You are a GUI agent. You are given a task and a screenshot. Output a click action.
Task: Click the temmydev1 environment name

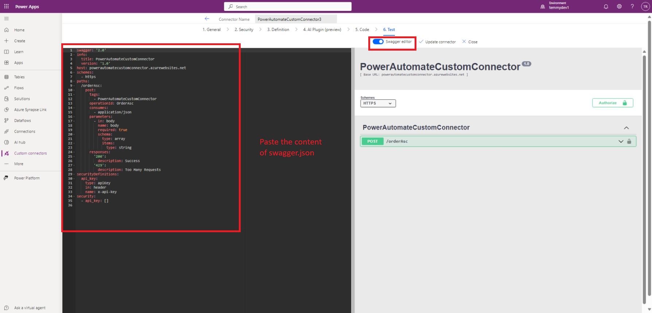point(559,8)
